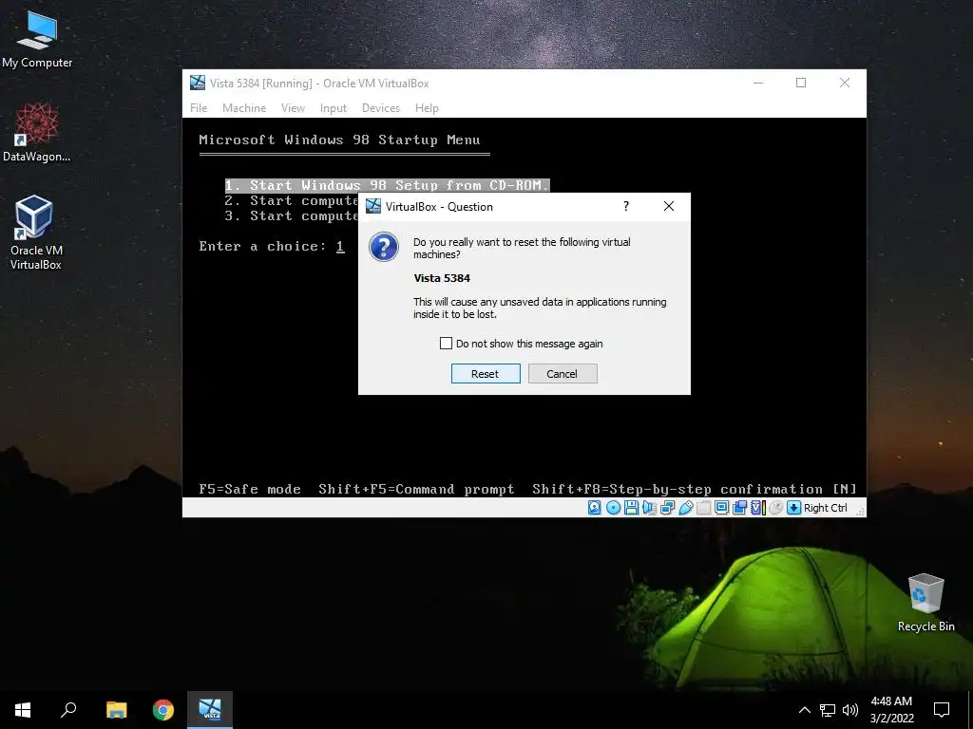The height and width of the screenshot is (729, 973).
Task: Switch to VirtualBox VM taskbar button
Action: click(x=210, y=710)
